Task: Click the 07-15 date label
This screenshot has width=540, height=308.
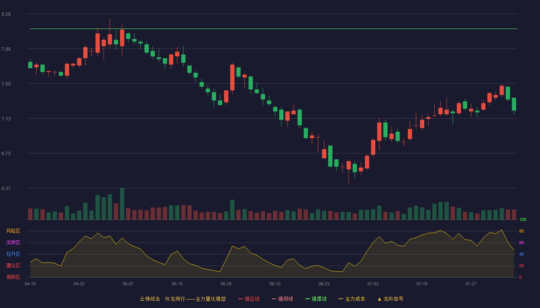Action: click(422, 284)
